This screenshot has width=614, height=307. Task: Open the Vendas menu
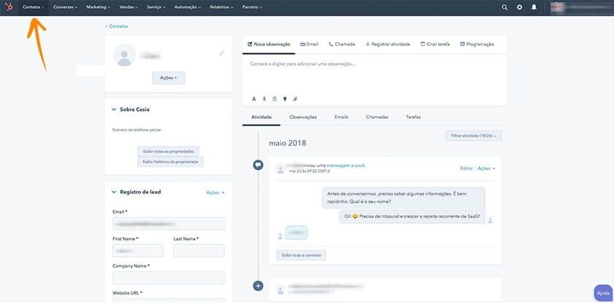(128, 7)
